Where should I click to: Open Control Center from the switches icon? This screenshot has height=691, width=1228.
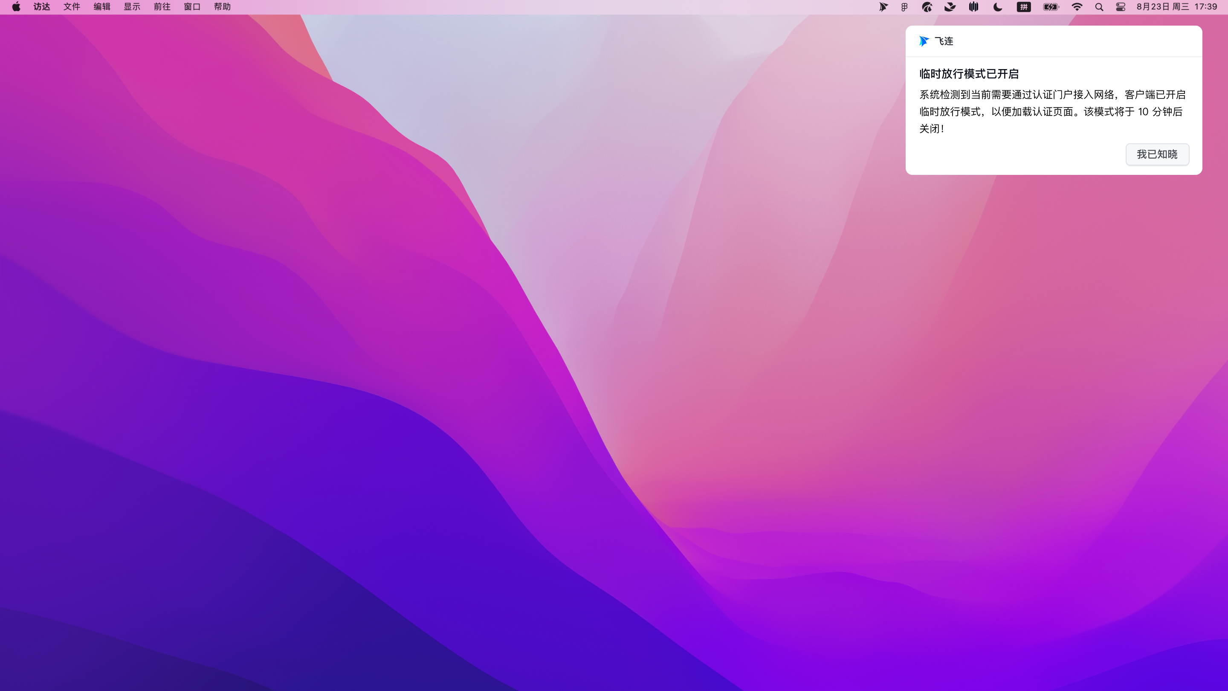click(x=1121, y=7)
